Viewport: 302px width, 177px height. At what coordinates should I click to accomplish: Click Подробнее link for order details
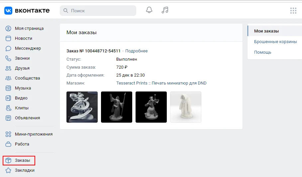click(x=136, y=51)
